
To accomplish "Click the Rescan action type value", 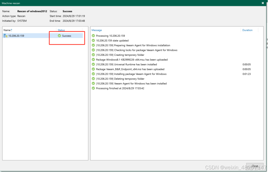I will tap(21, 16).
